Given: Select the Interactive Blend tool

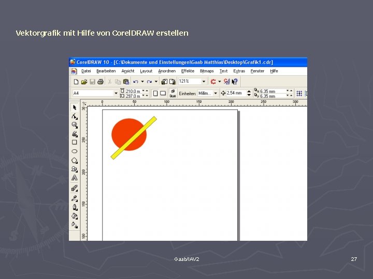Looking at the screenshot, I should point(75,189).
